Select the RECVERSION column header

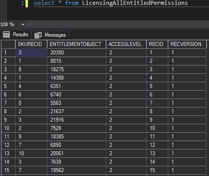187,44
